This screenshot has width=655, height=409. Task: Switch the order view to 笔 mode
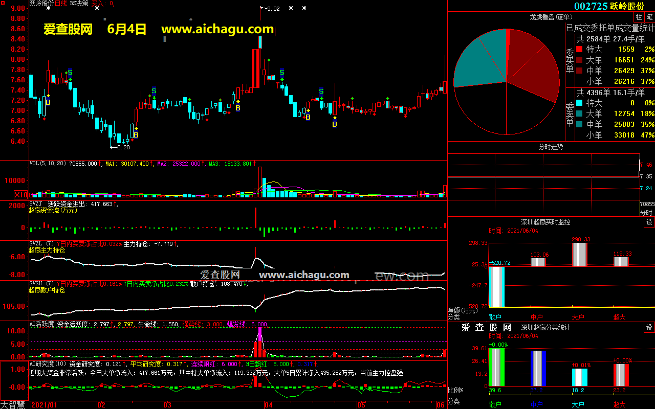click(649, 17)
